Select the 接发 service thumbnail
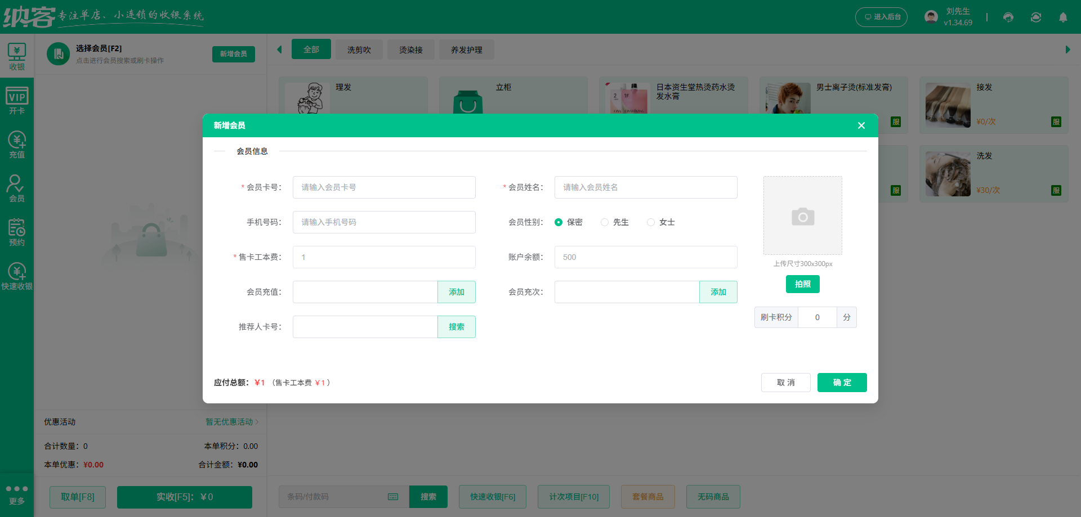The image size is (1081, 517). point(948,105)
